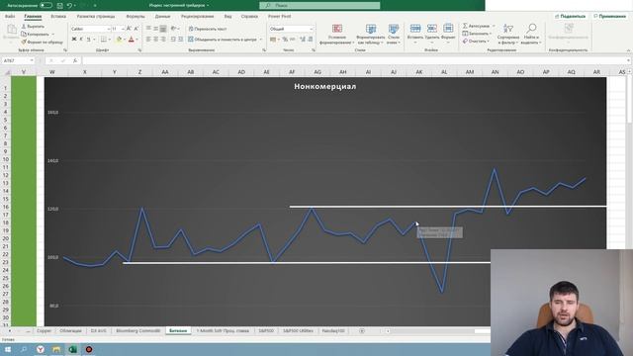Open the Undo history dropdown arrow
Viewport: 633px width, 356px height.
(x=75, y=6)
